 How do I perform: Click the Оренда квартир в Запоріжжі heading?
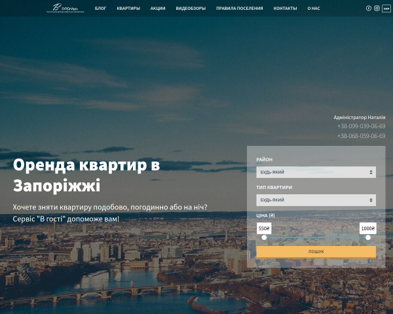[x=86, y=175]
